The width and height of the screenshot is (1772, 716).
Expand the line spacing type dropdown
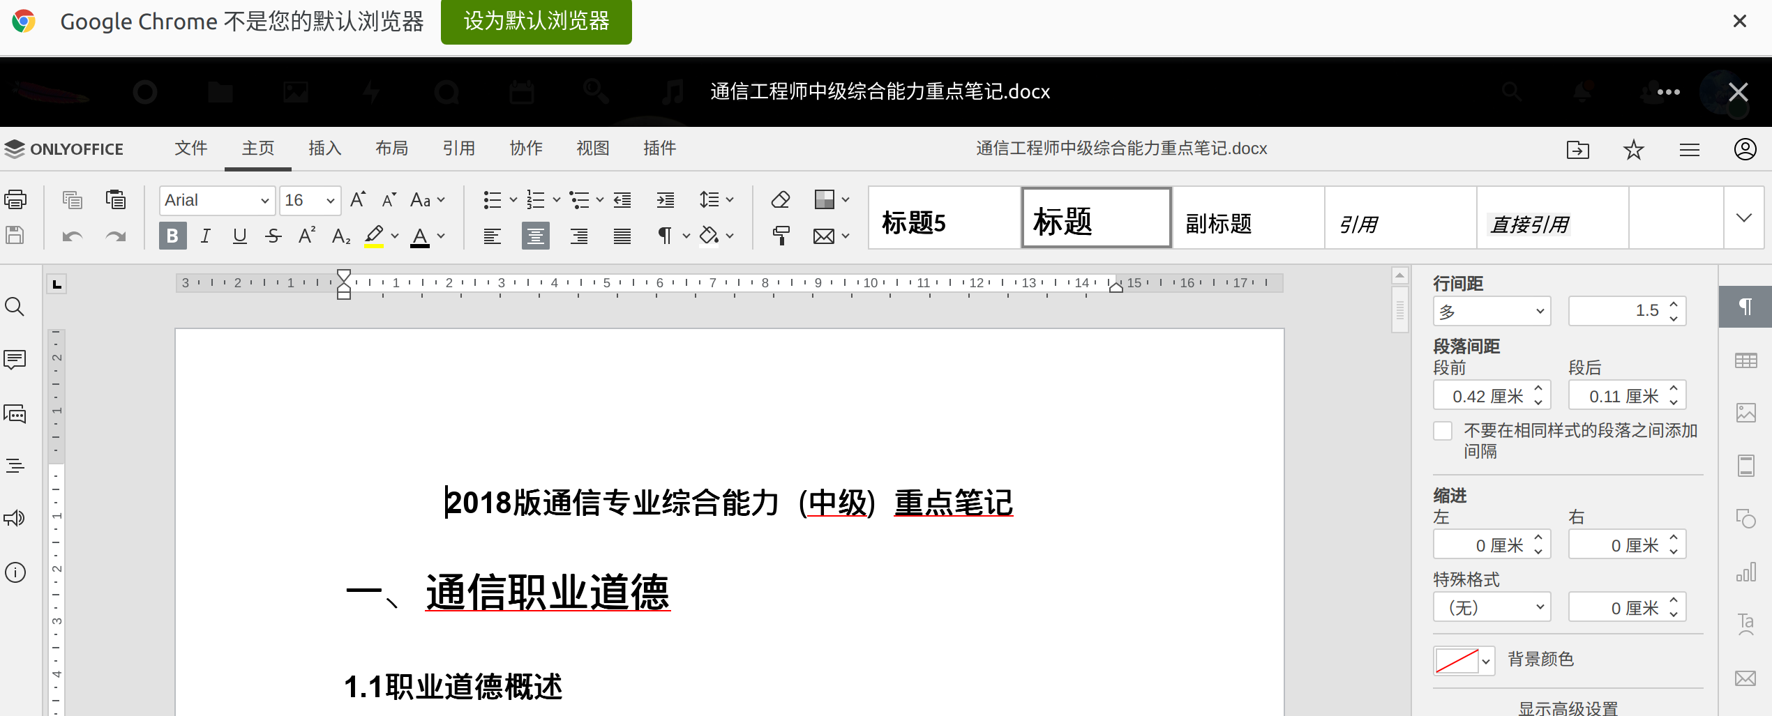click(x=1492, y=311)
